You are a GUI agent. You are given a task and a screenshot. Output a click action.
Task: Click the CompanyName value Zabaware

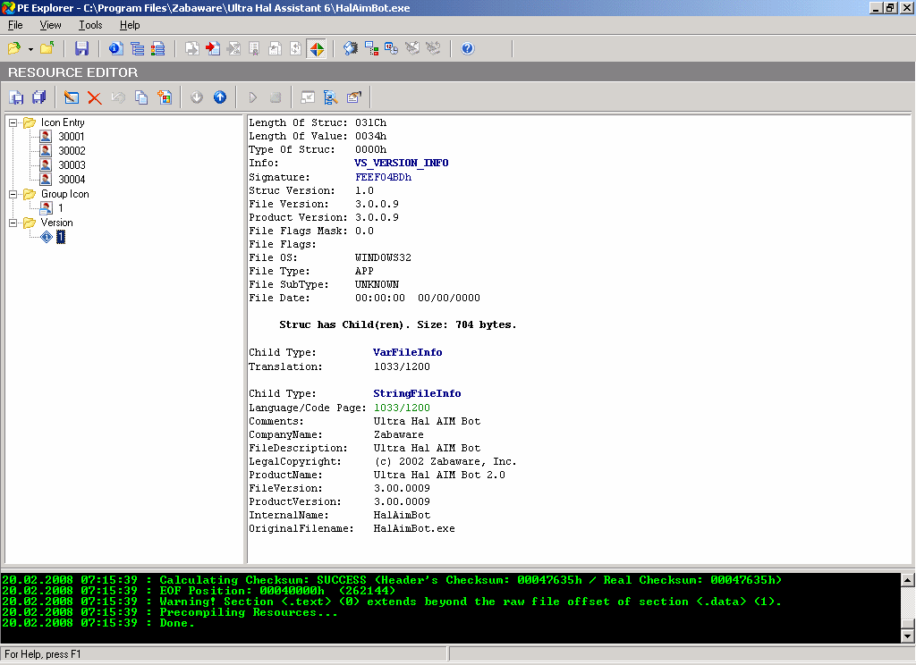click(399, 435)
